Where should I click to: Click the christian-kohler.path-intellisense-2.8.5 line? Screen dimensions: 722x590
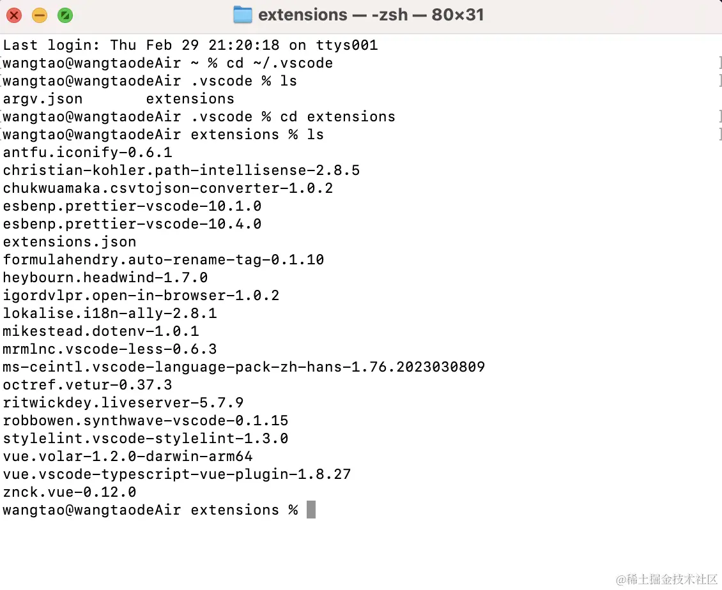181,170
